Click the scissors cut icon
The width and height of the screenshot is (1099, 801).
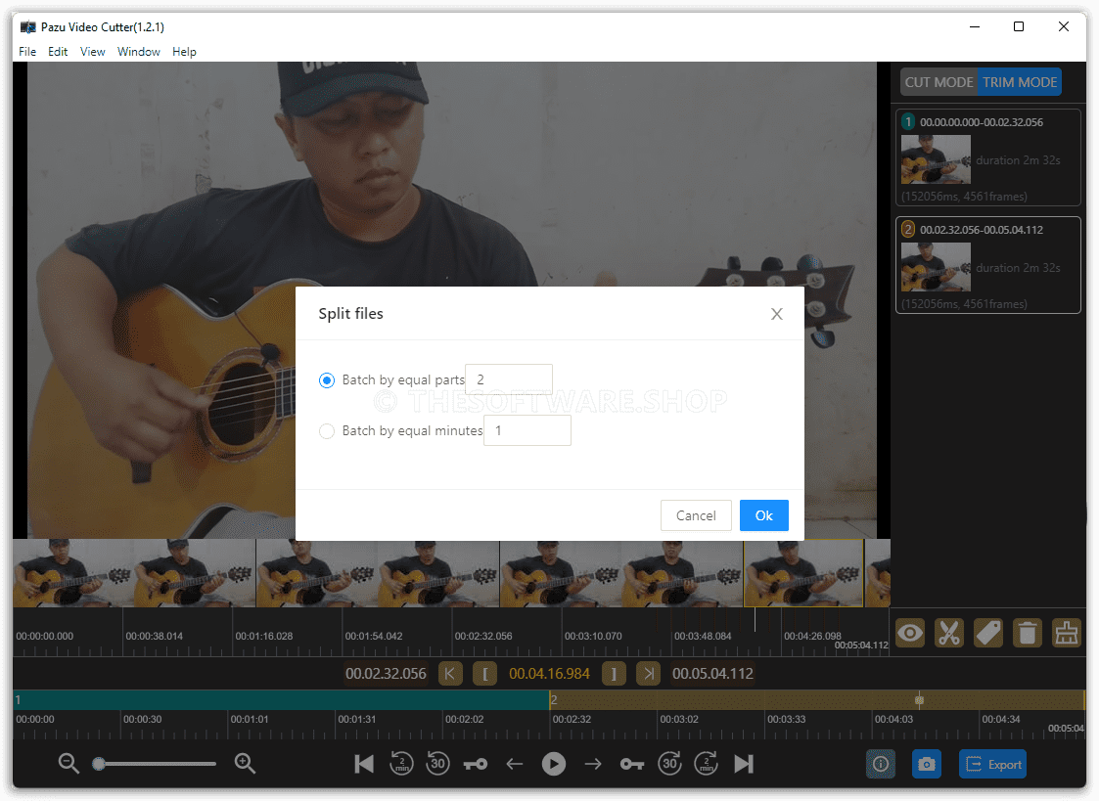pyautogui.click(x=949, y=634)
